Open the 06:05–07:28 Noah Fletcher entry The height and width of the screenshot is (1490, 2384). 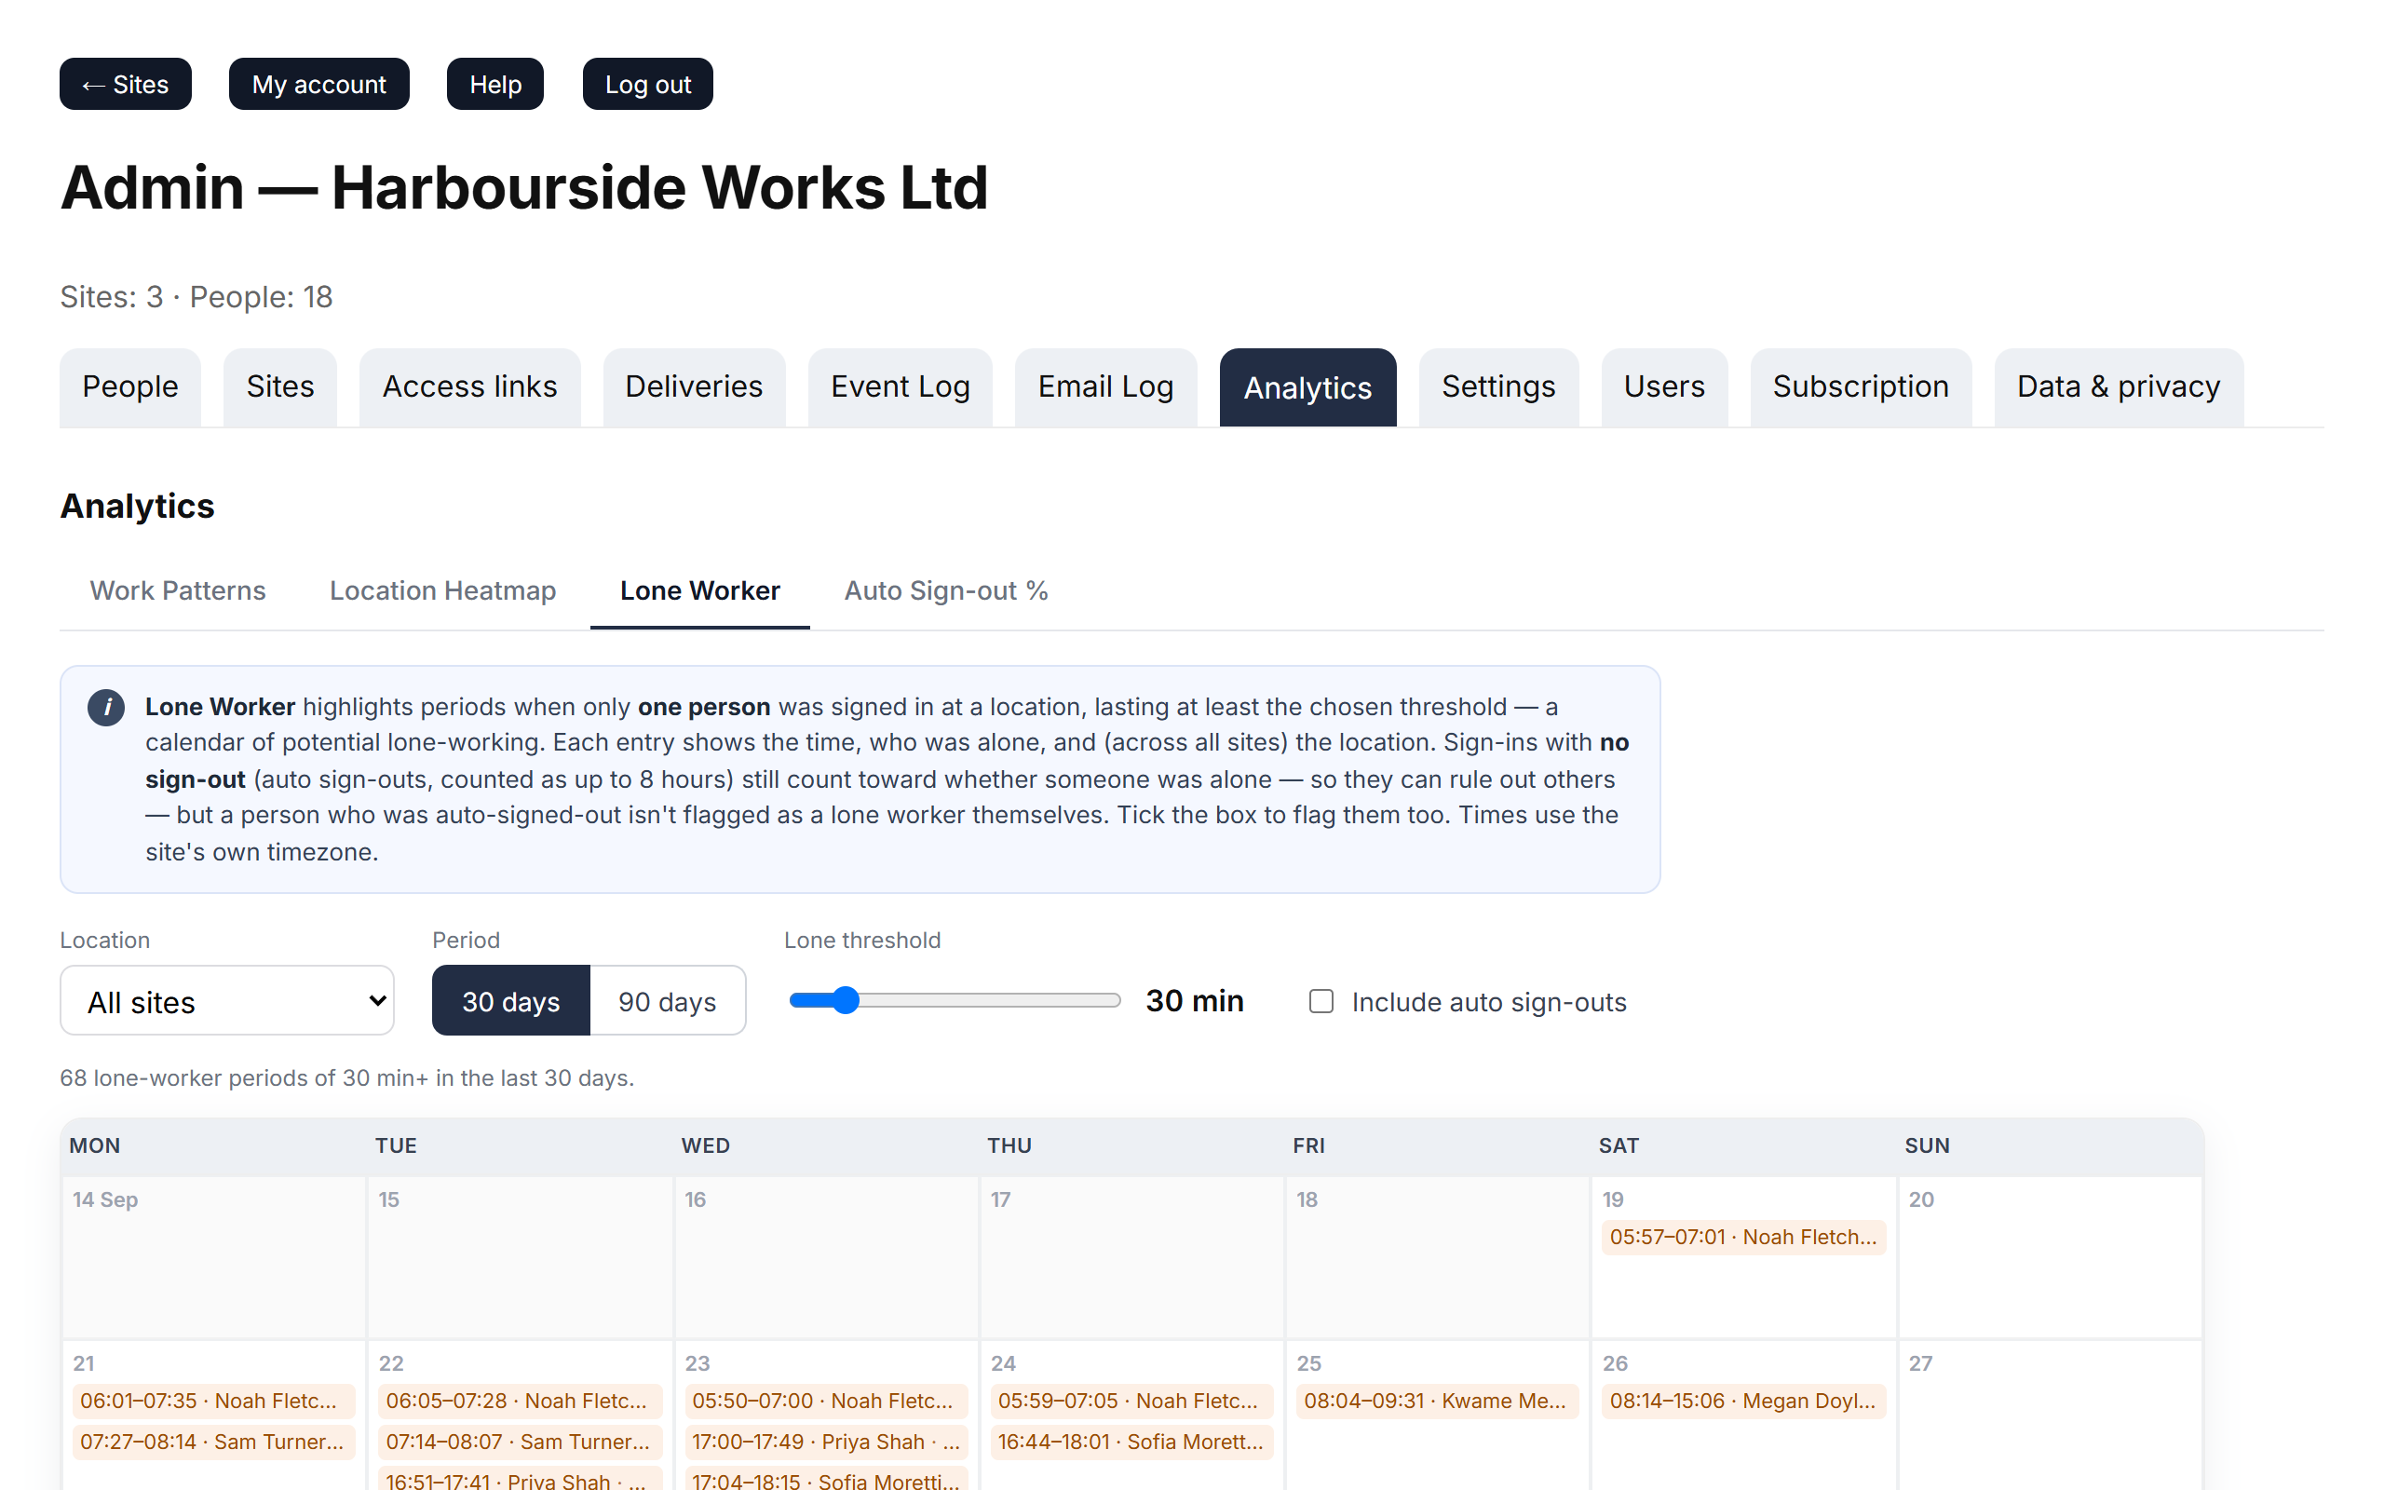click(x=519, y=1401)
